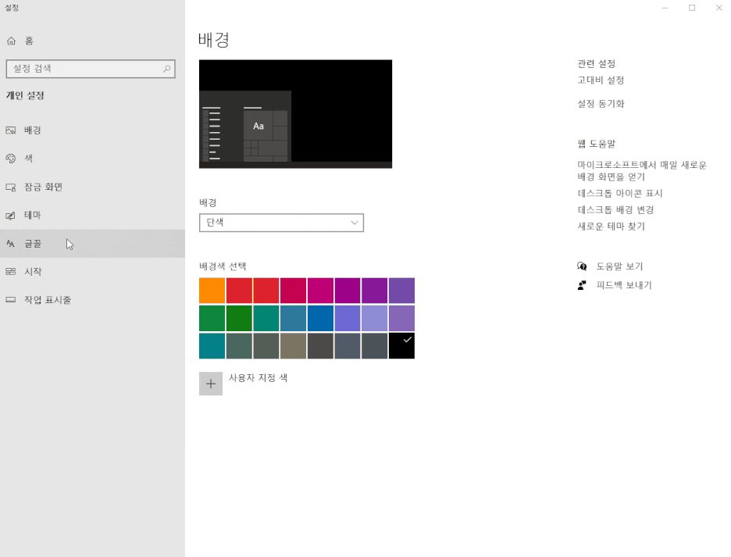This screenshot has height=557, width=731.
Task: Open 고대비 설정 link
Action: coord(601,80)
